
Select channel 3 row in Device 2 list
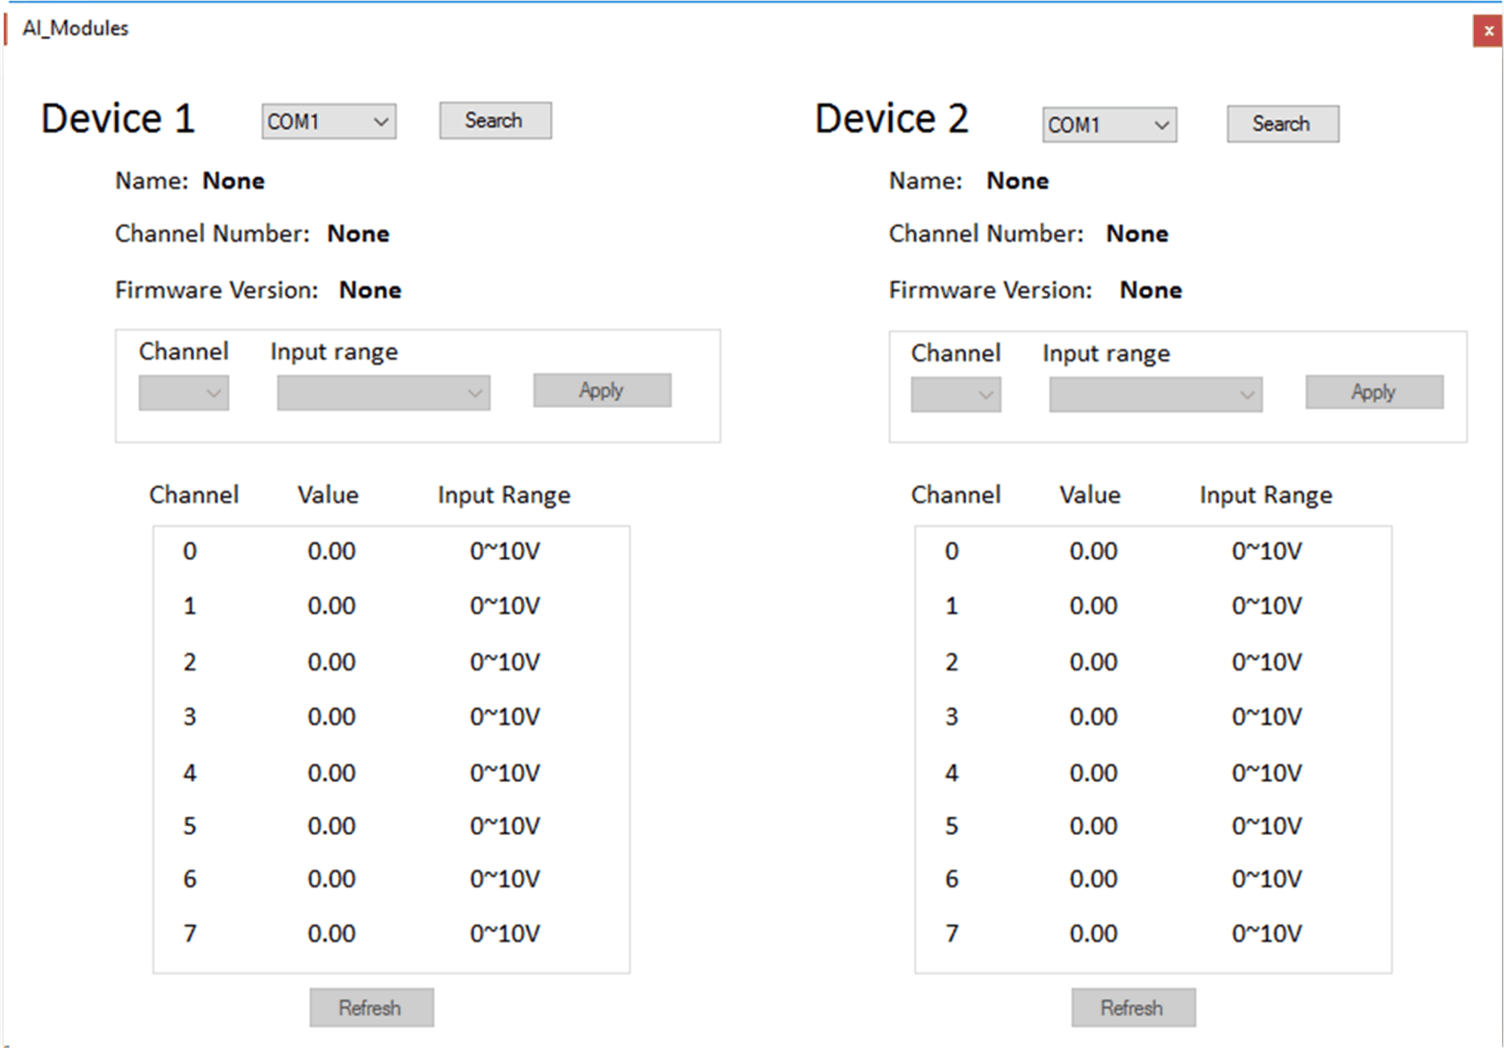pos(952,717)
